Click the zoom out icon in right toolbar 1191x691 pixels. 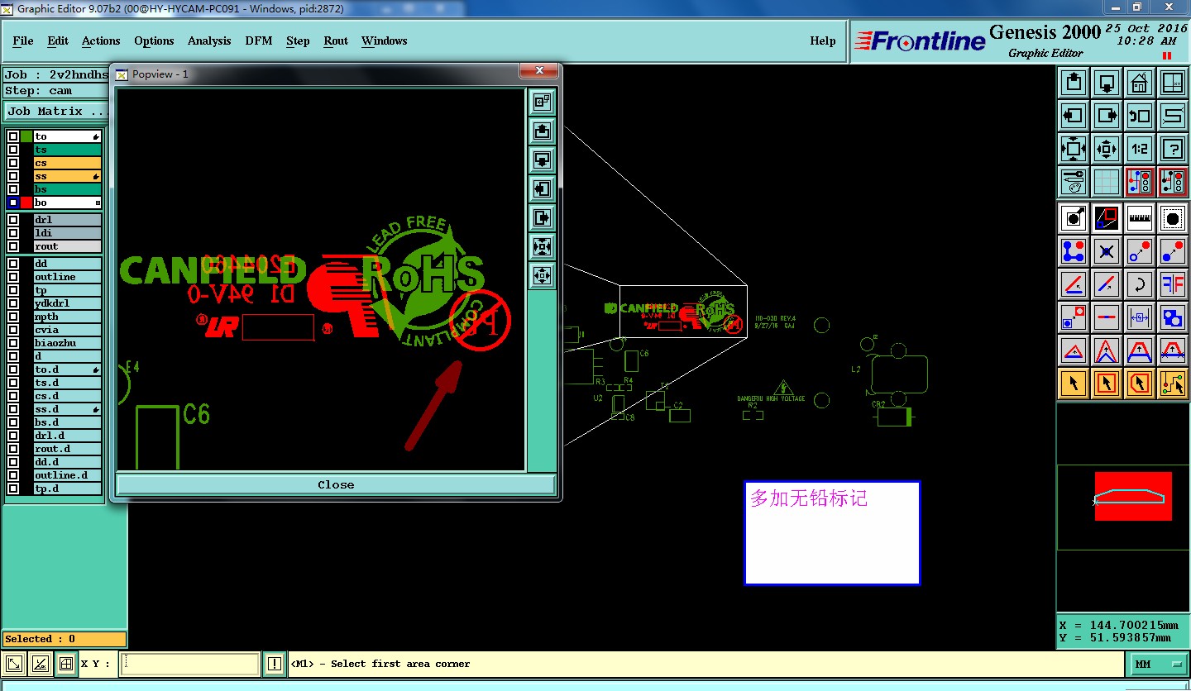[x=1107, y=149]
